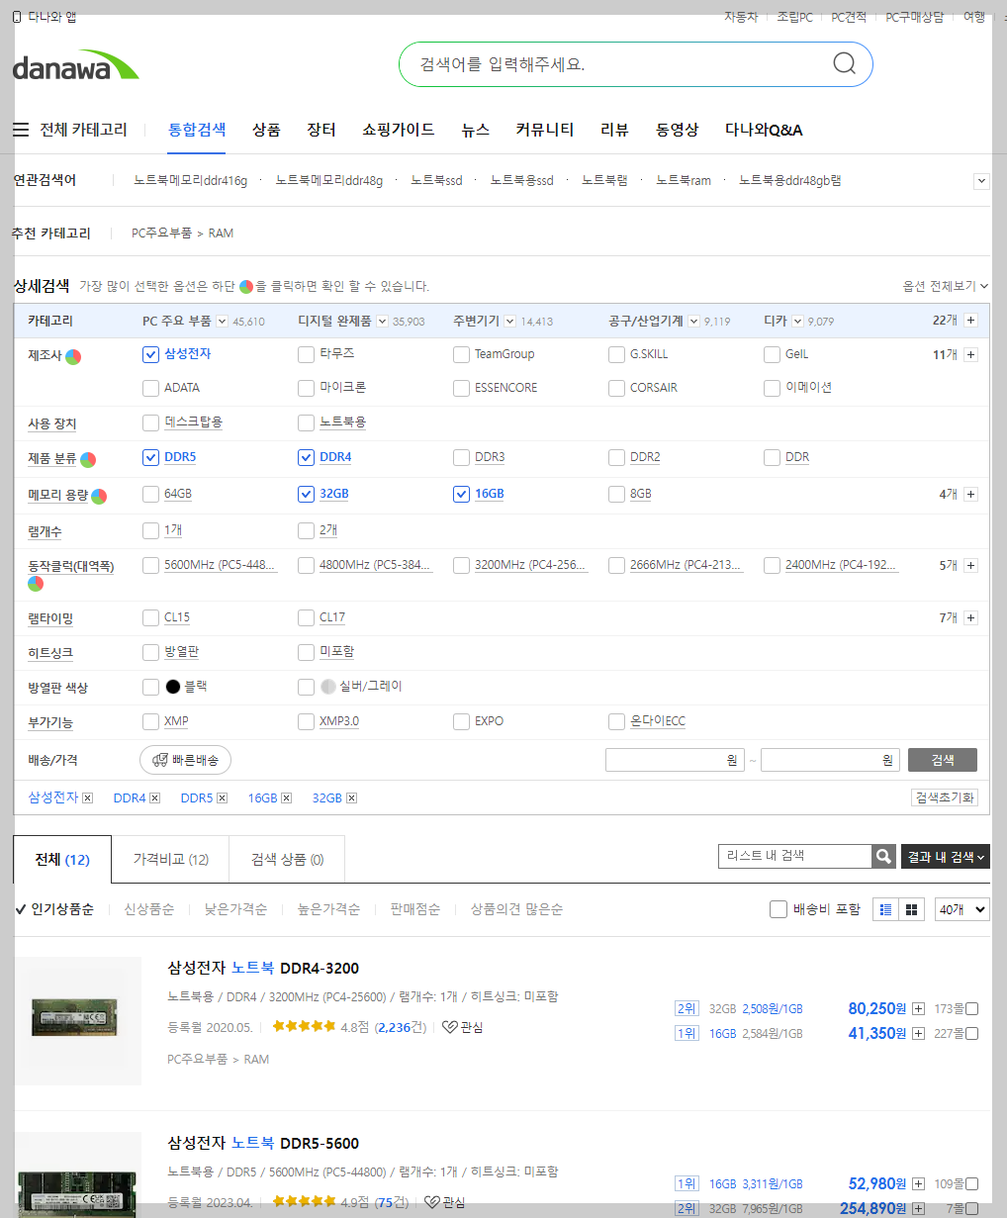The width and height of the screenshot is (1007, 1218).
Task: Expand 메모리 용량 row with 4개 plus icon
Action: tap(970, 494)
